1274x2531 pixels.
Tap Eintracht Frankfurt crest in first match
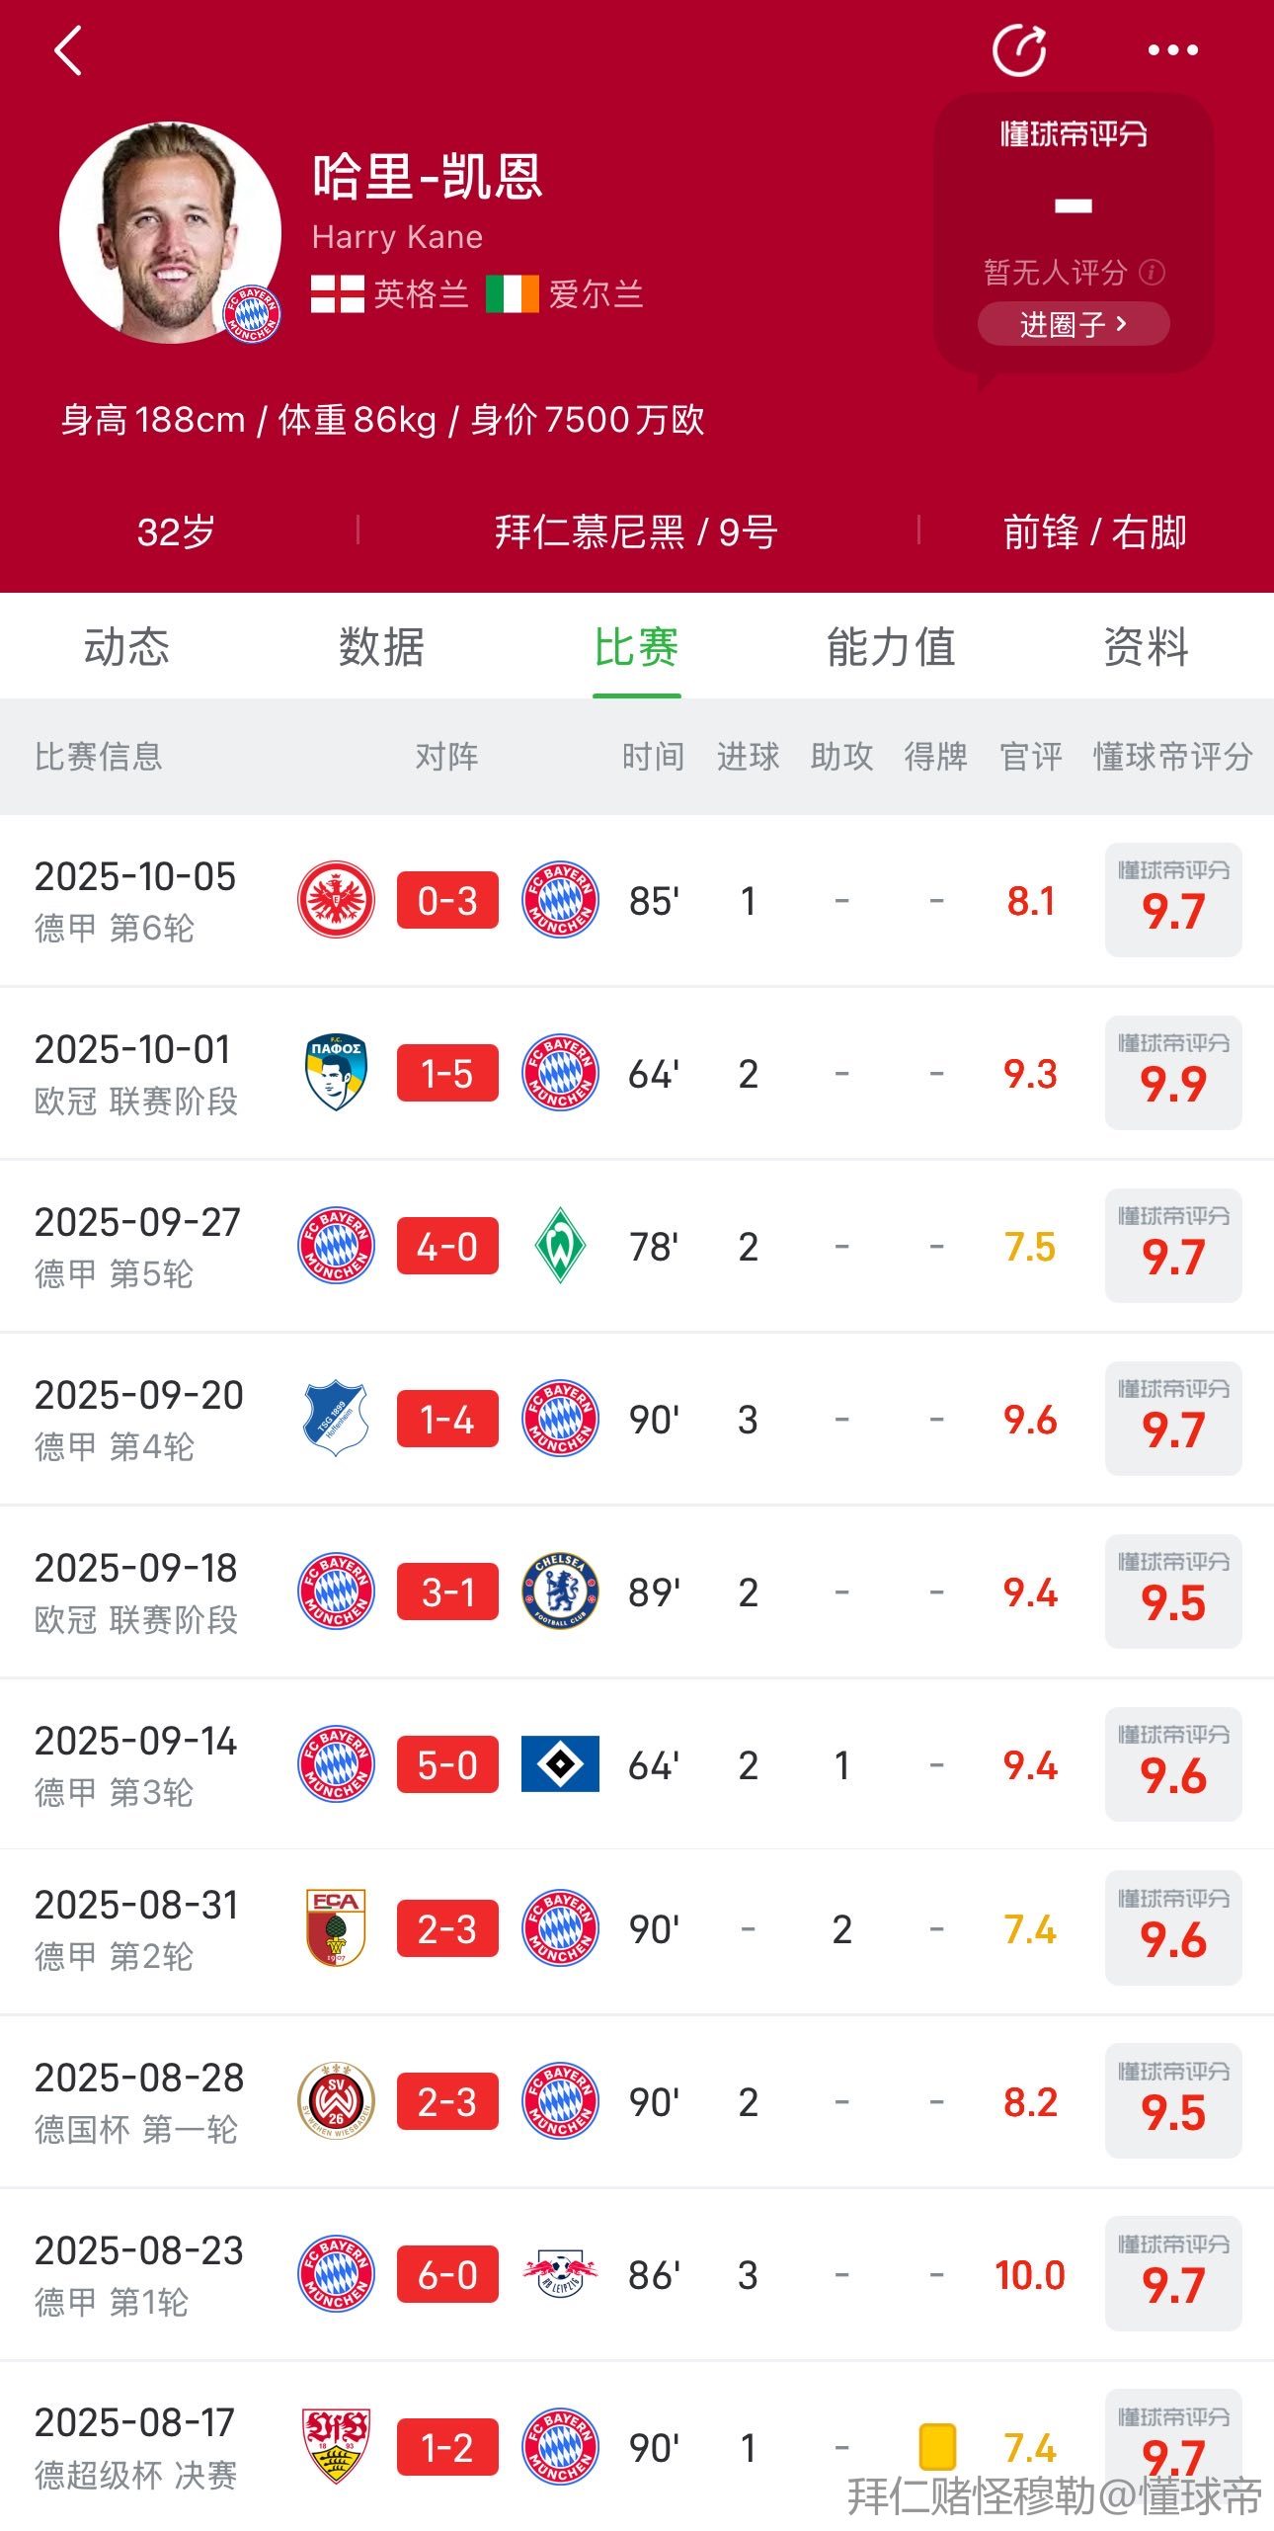[336, 900]
